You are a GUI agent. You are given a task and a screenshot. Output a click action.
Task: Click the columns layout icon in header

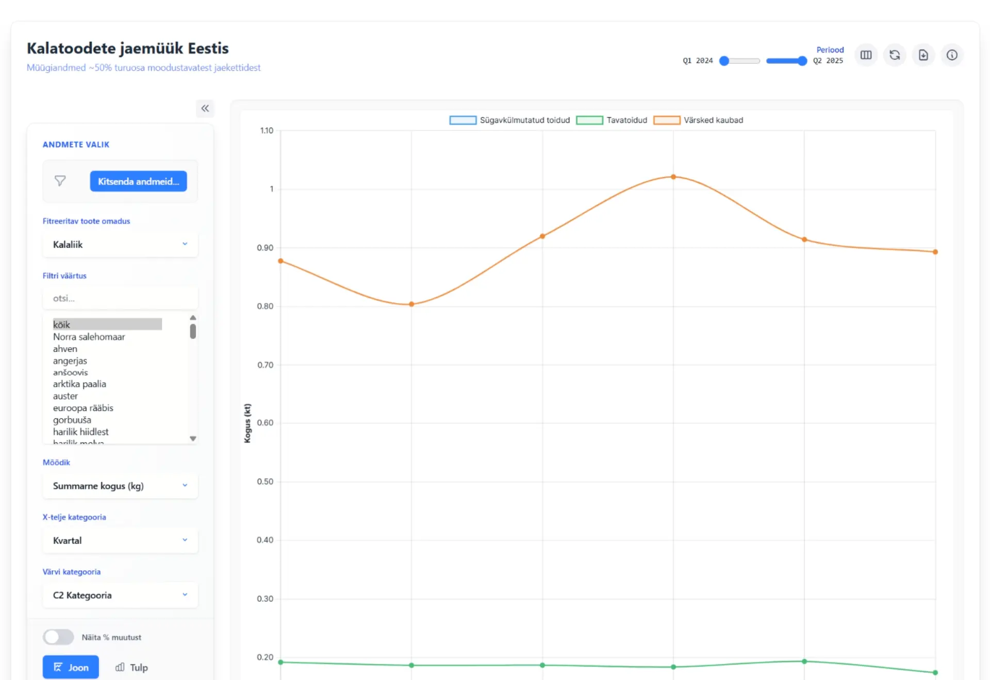(866, 55)
